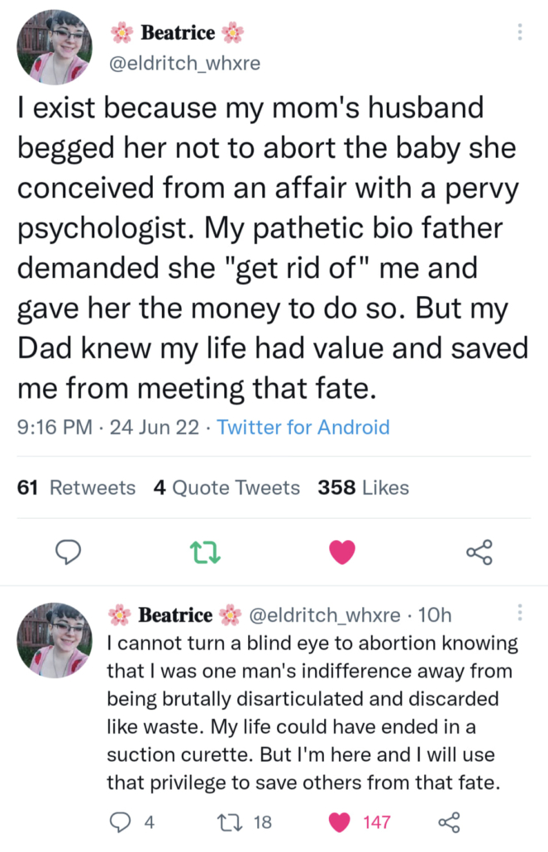Click the Twitter for Android link
Viewport: 548px width, 852px height.
pyautogui.click(x=303, y=428)
